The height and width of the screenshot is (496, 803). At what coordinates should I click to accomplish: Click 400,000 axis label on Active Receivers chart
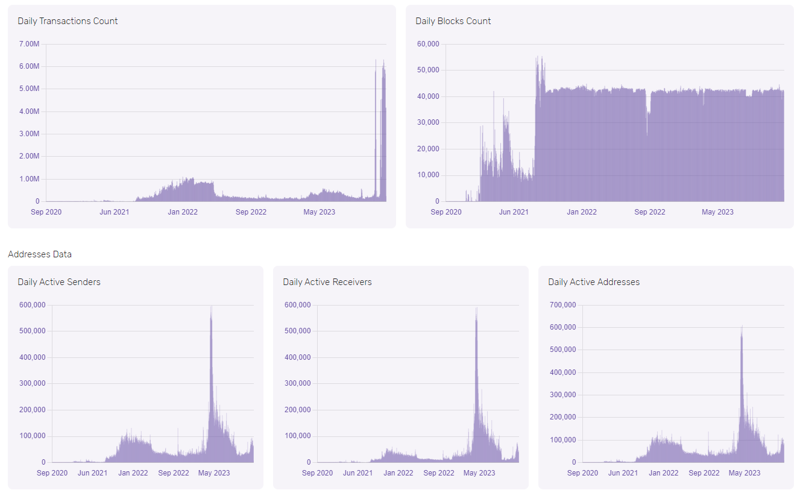[x=297, y=357]
